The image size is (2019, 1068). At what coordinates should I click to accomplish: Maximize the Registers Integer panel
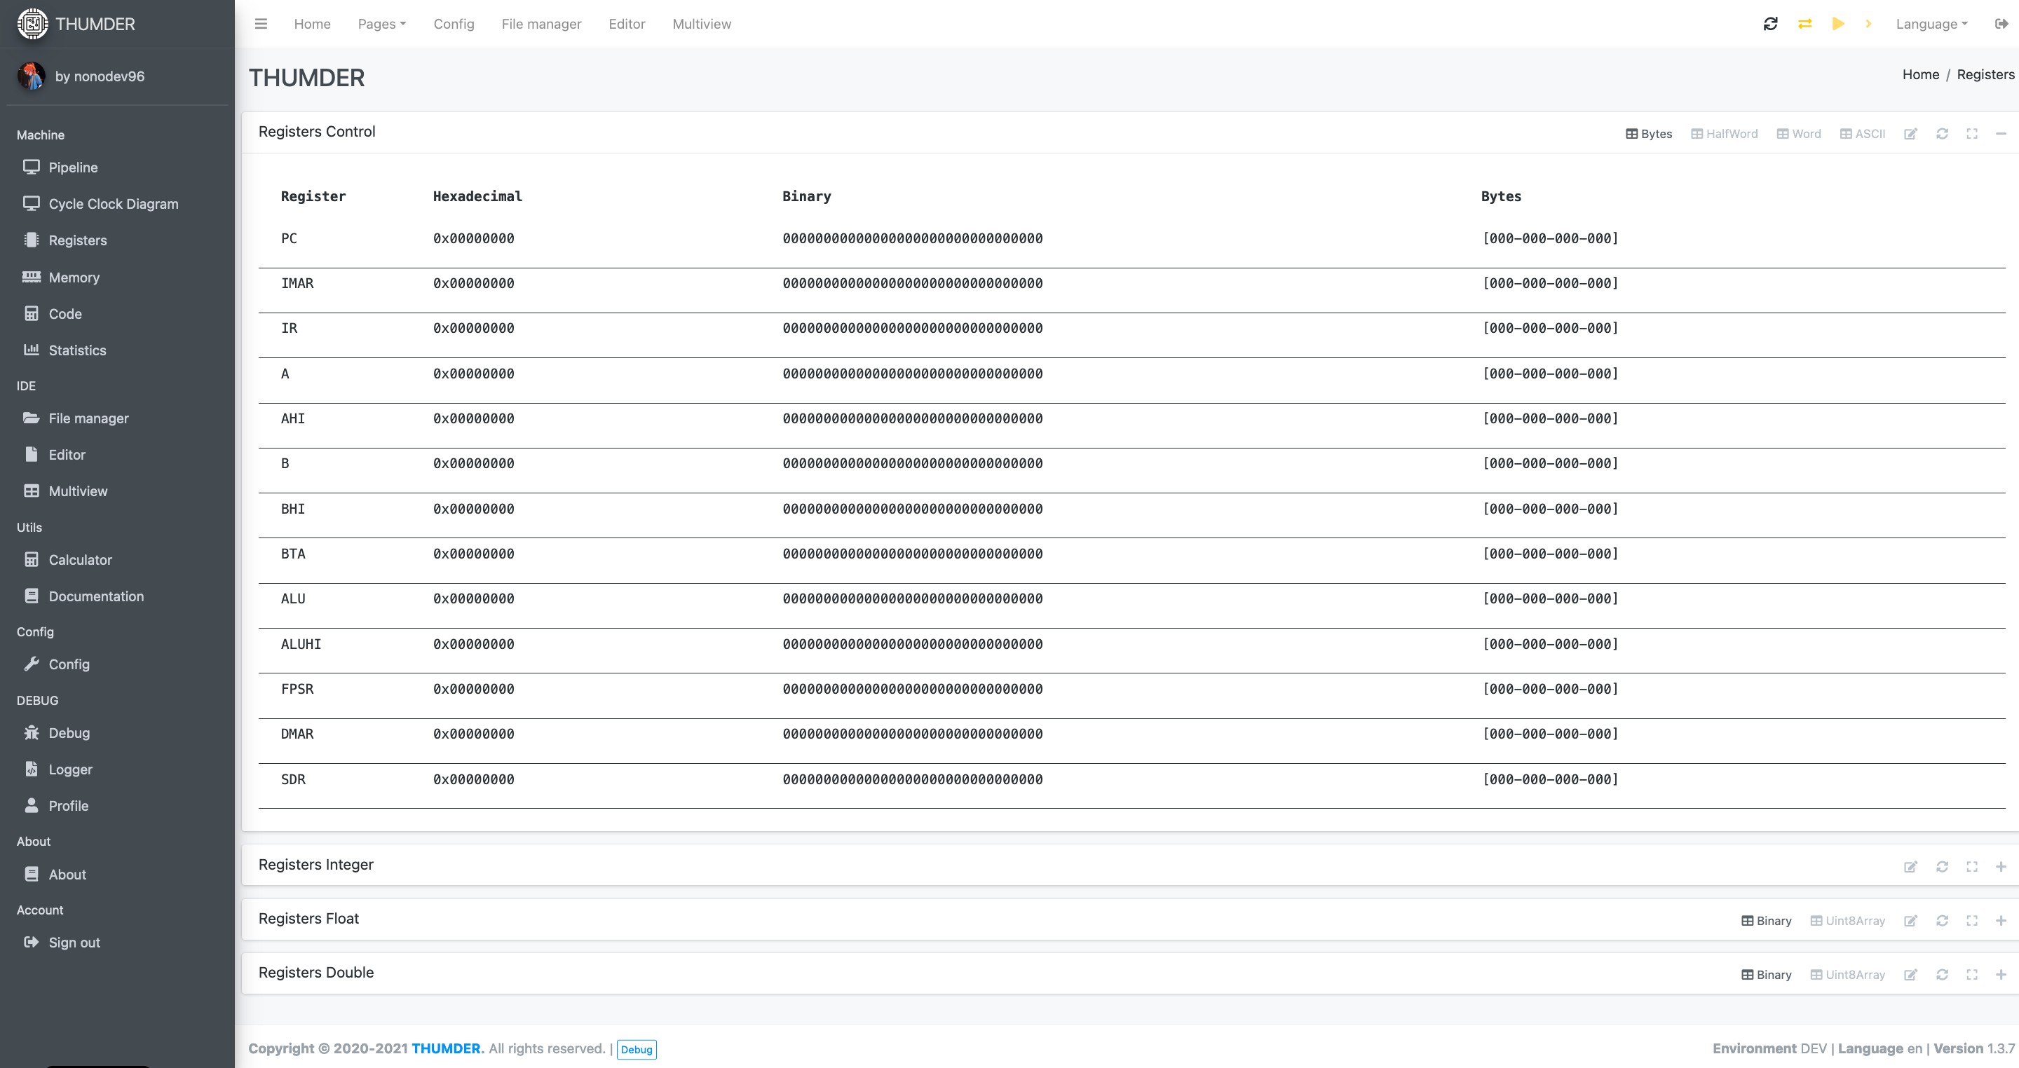tap(1972, 867)
